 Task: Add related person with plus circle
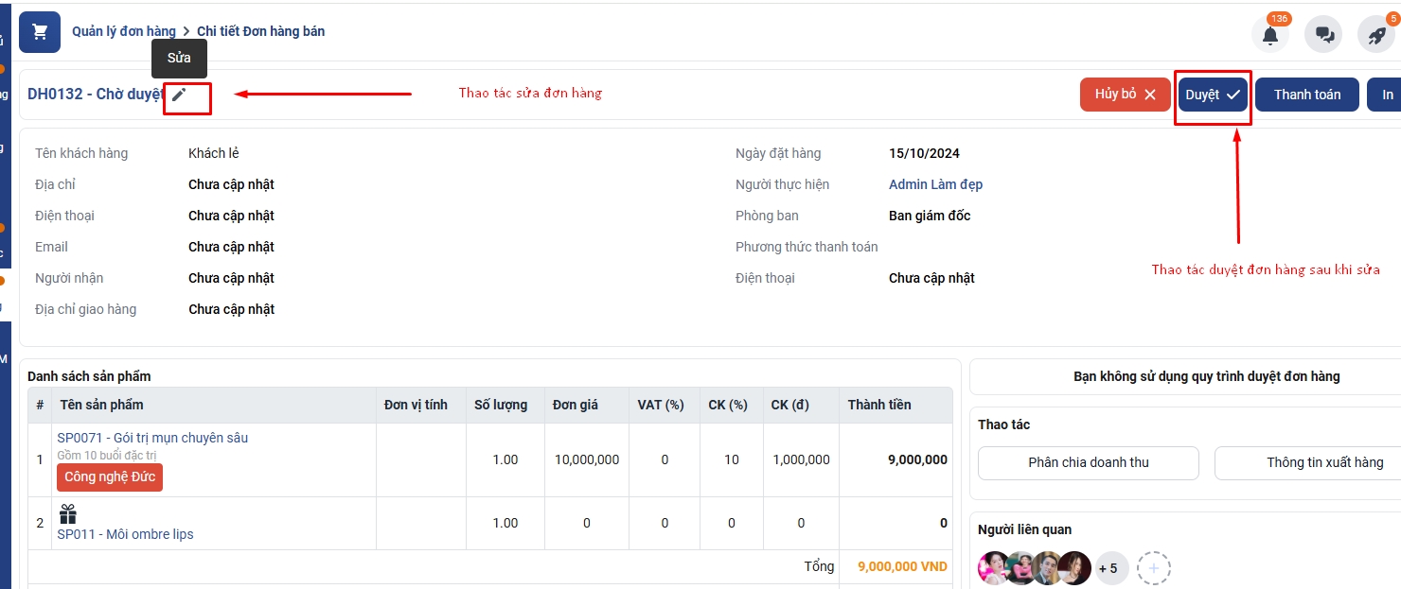tap(1154, 568)
